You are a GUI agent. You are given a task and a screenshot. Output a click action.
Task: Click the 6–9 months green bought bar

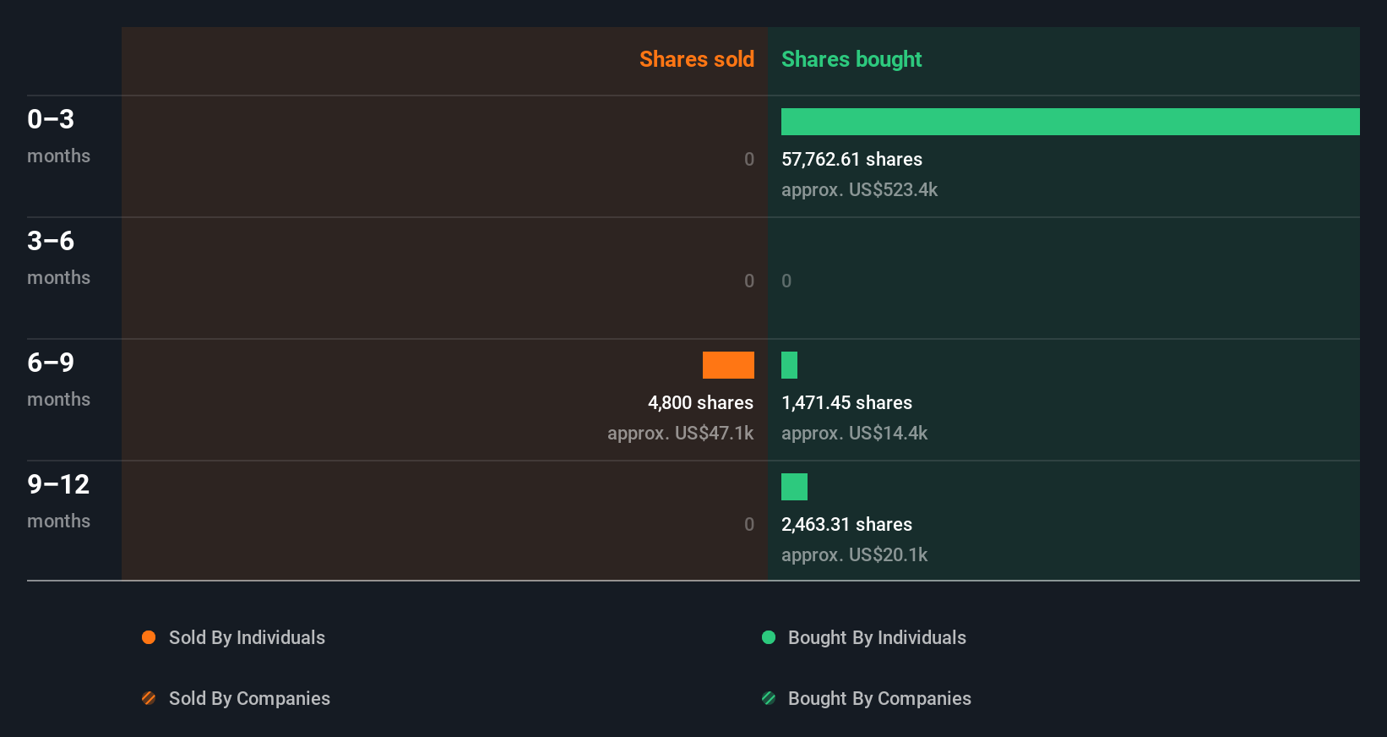(x=789, y=365)
